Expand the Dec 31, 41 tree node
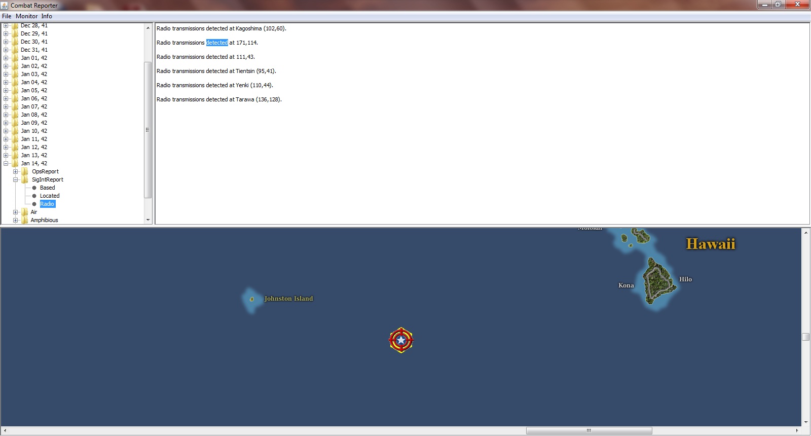Image resolution: width=811 pixels, height=436 pixels. point(6,50)
